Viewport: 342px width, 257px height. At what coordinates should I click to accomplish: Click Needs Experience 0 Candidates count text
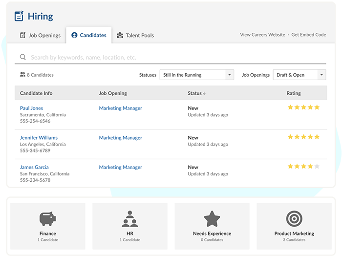212,240
